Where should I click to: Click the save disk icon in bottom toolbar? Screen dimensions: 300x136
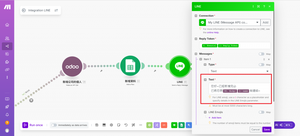point(97,125)
